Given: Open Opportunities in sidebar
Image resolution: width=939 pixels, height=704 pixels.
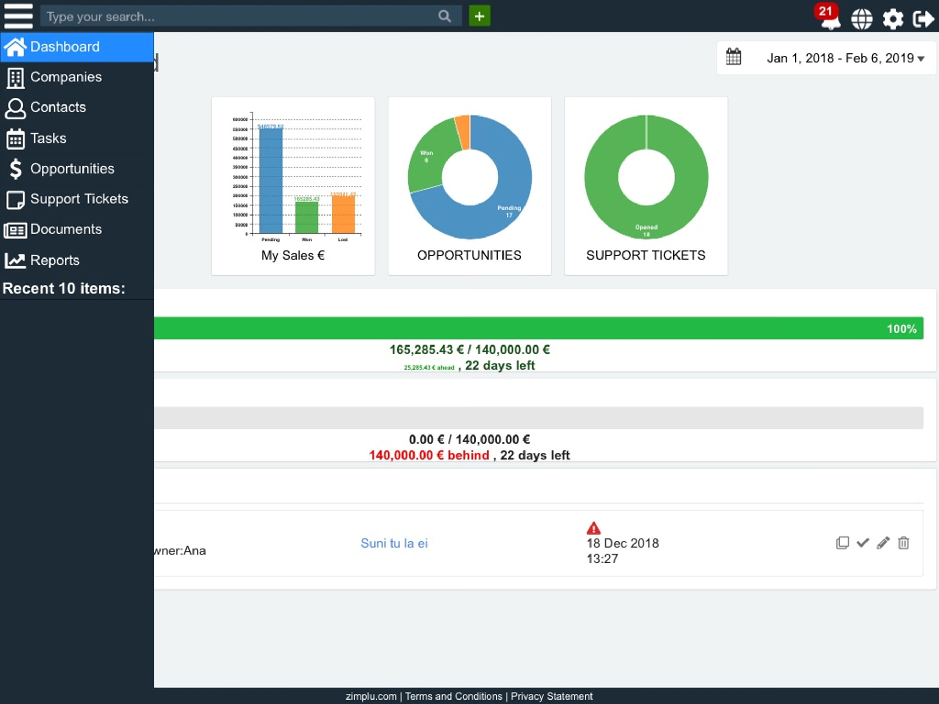Looking at the screenshot, I should (77, 168).
